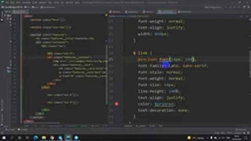
Task: Open the File menu
Action: tap(7, 3)
